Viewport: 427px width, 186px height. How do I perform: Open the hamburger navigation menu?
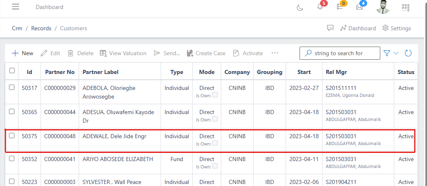tap(16, 7)
